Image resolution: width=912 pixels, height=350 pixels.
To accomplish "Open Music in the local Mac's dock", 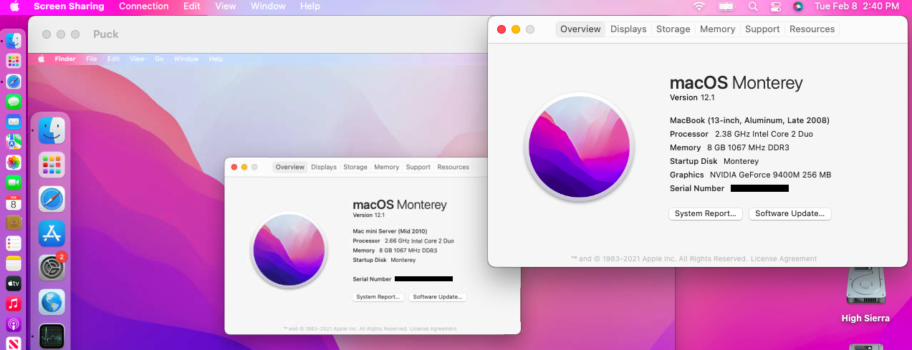I will (x=13, y=304).
